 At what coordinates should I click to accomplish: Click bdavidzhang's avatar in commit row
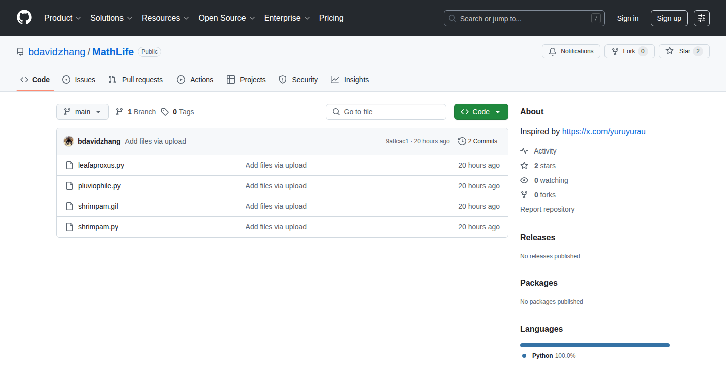pyautogui.click(x=69, y=141)
